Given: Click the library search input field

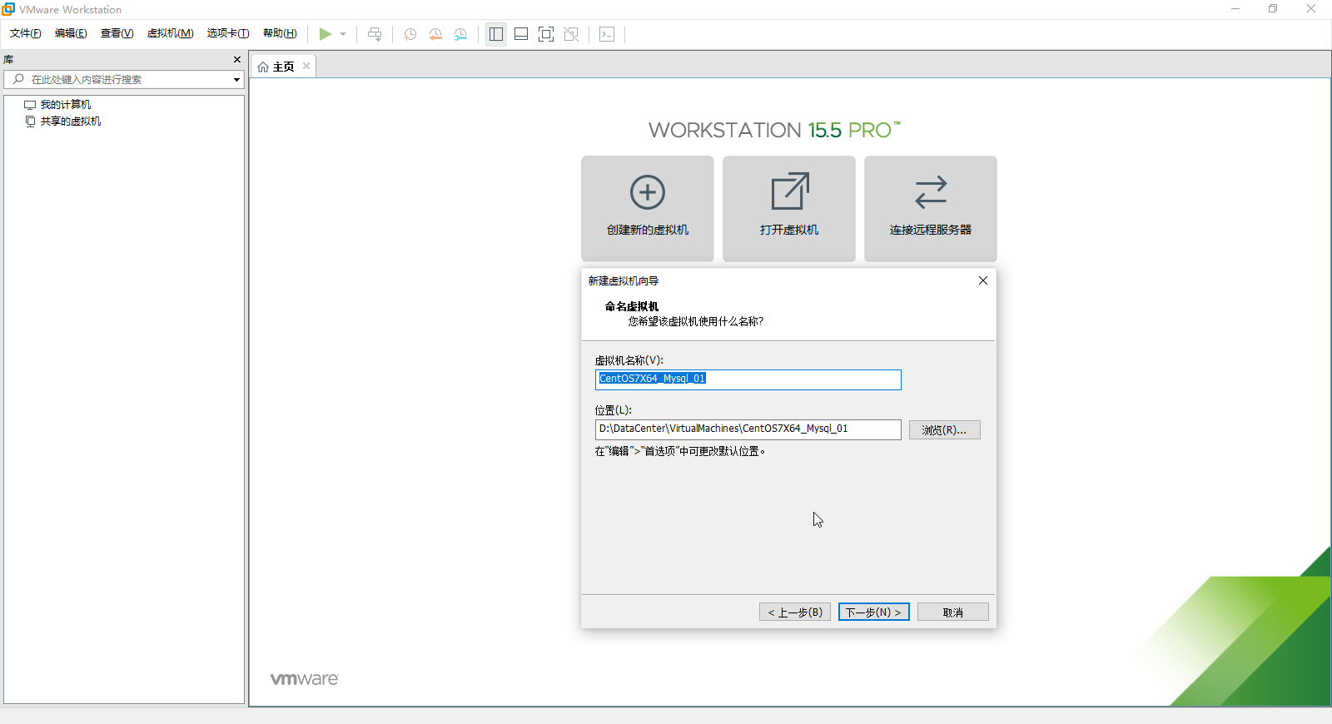Looking at the screenshot, I should tap(125, 80).
